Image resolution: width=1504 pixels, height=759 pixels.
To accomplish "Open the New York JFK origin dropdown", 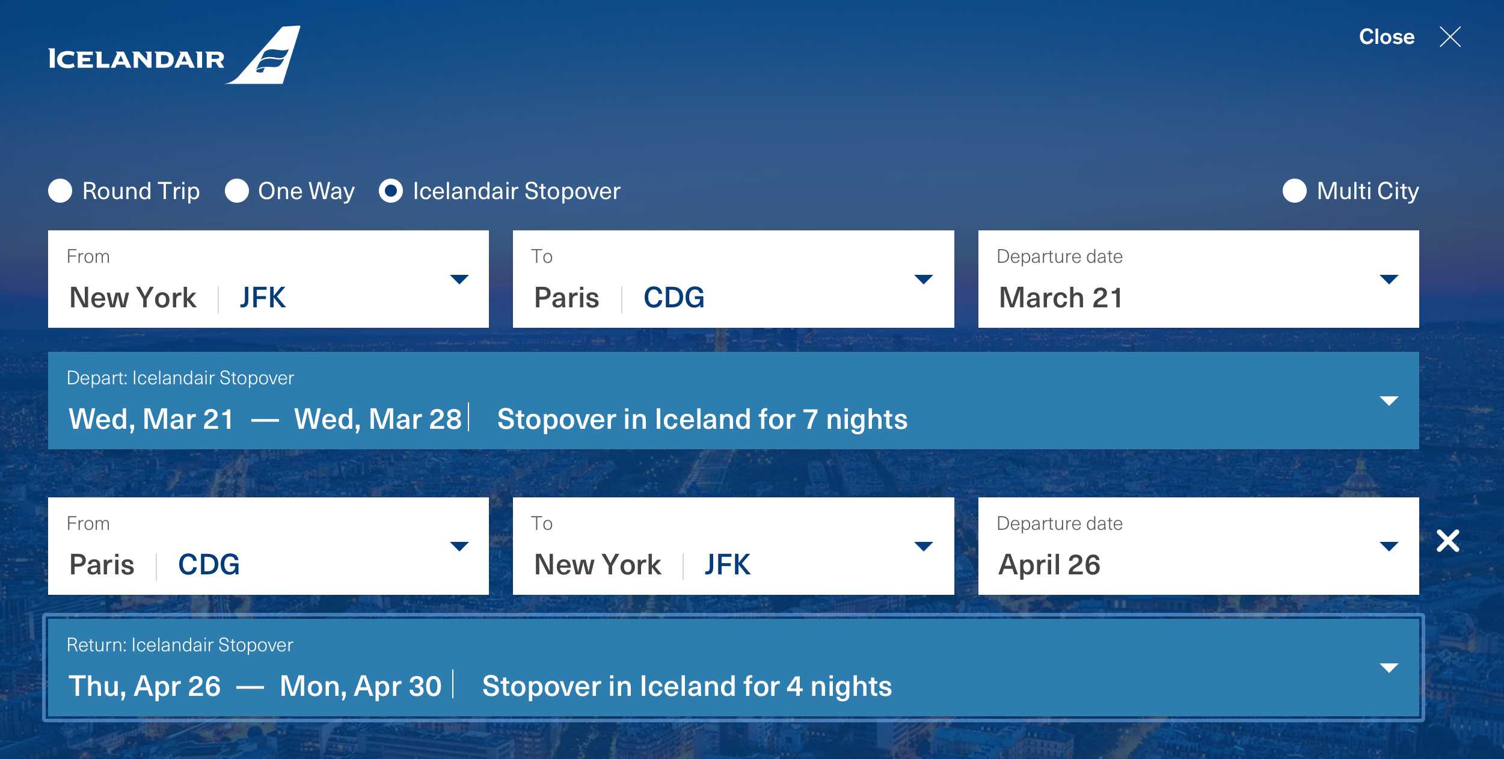I will click(268, 279).
